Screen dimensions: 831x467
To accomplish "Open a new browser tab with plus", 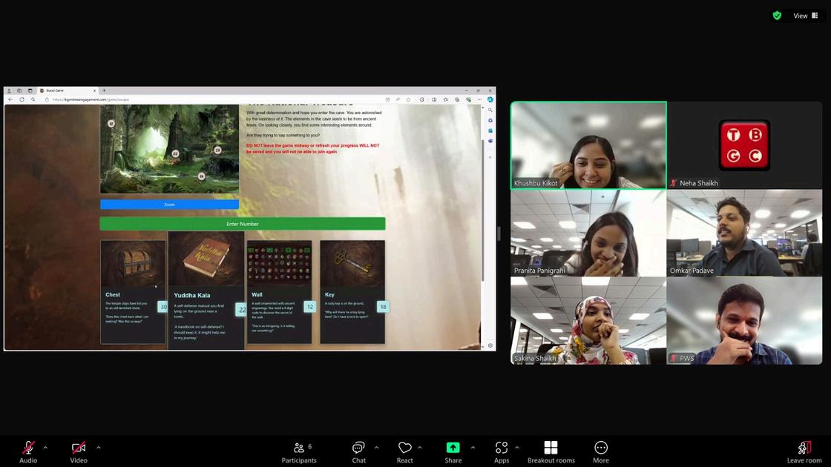I will click(104, 90).
